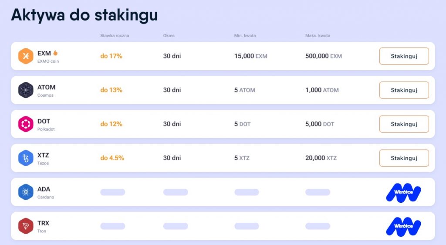
Task: Click the fire icon beside EXM
Action: click(x=56, y=53)
